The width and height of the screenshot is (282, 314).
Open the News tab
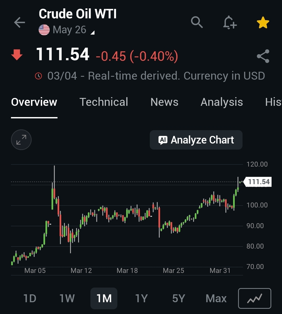(164, 102)
